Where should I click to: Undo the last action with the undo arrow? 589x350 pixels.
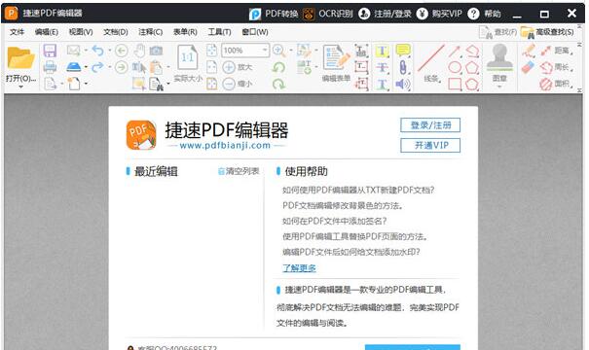point(97,51)
